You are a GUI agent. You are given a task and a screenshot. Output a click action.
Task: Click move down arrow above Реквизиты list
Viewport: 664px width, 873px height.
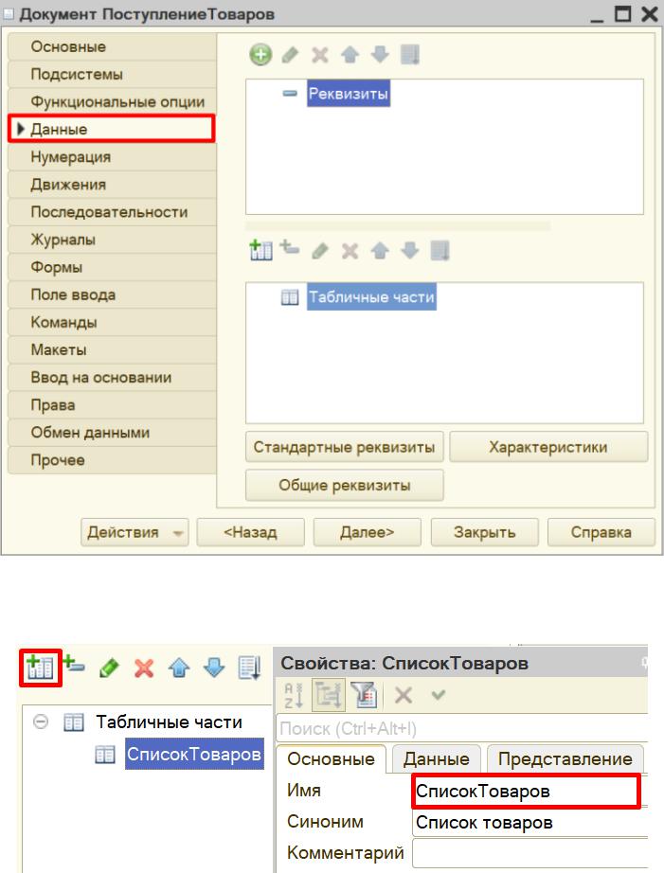pyautogui.click(x=380, y=55)
